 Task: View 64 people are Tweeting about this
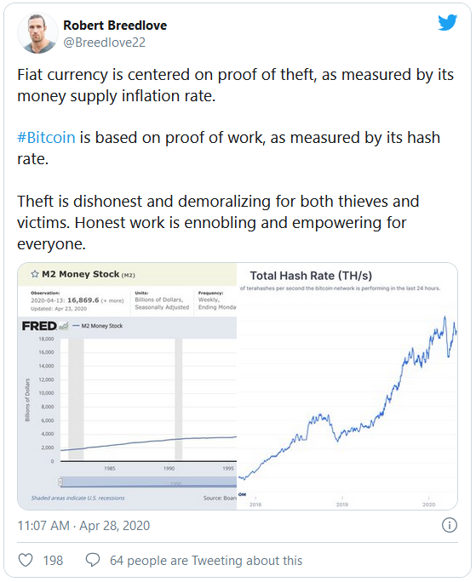click(206, 561)
